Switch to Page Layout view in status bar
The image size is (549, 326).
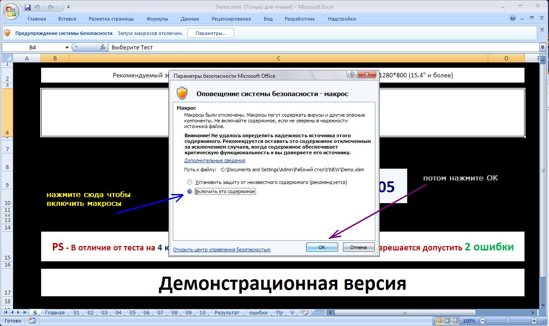pos(447,321)
